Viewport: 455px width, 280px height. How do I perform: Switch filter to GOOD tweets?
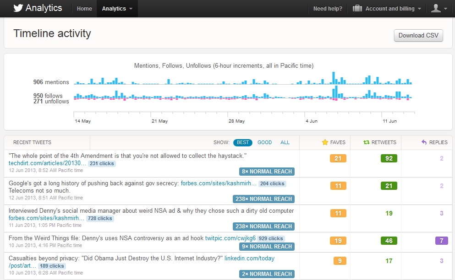click(x=265, y=142)
